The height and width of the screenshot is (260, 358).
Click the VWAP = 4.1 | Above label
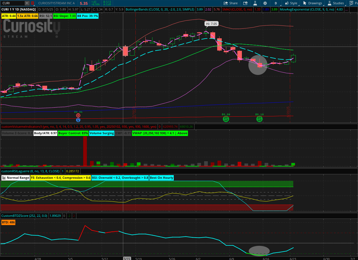(160, 133)
